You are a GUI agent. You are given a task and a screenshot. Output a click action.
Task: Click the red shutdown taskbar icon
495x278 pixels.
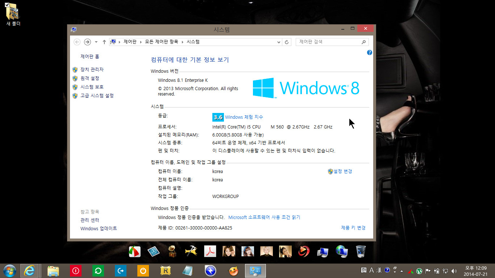76,271
